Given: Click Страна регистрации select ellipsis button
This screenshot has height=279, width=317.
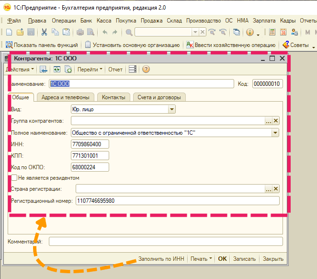Looking at the screenshot, I should [x=269, y=189].
